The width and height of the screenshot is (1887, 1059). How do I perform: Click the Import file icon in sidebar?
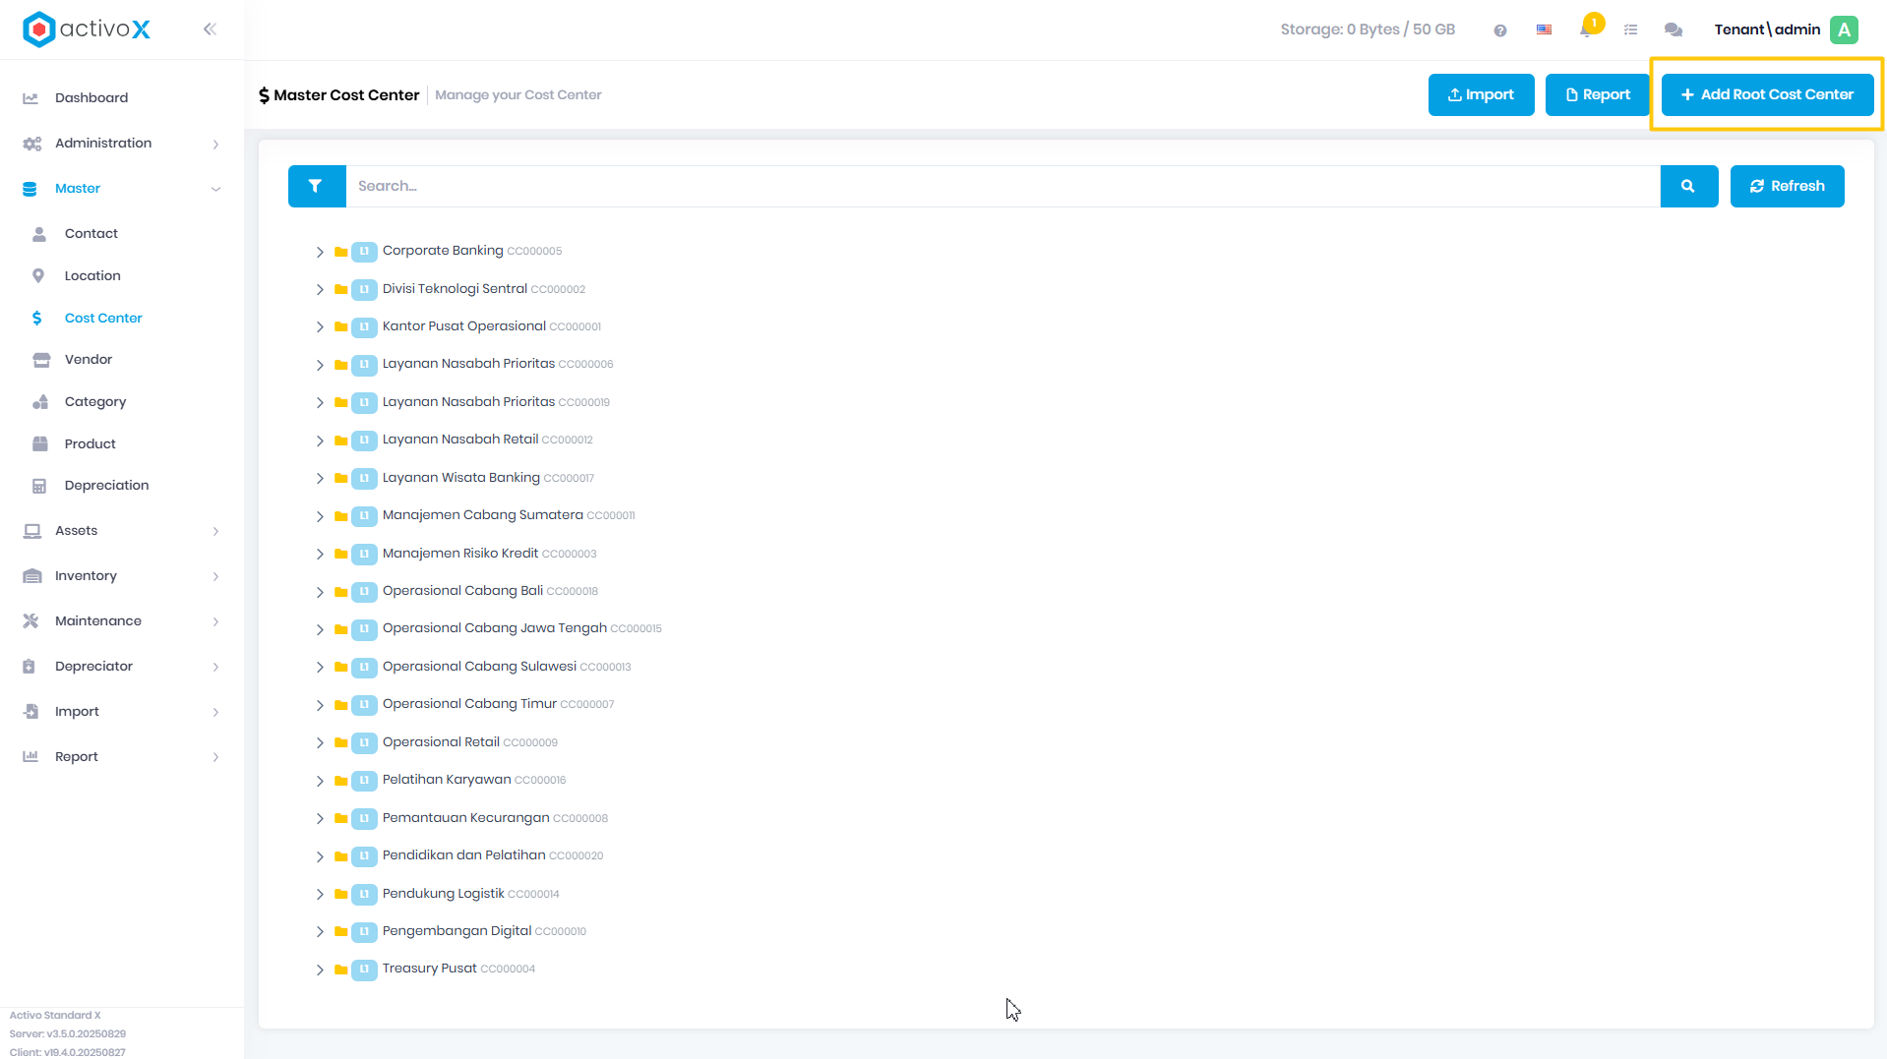coord(30,712)
